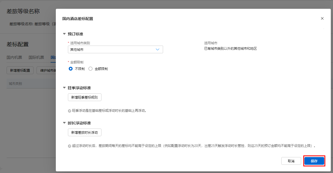Click info icon beside 旺季浮动 note

point(70,111)
